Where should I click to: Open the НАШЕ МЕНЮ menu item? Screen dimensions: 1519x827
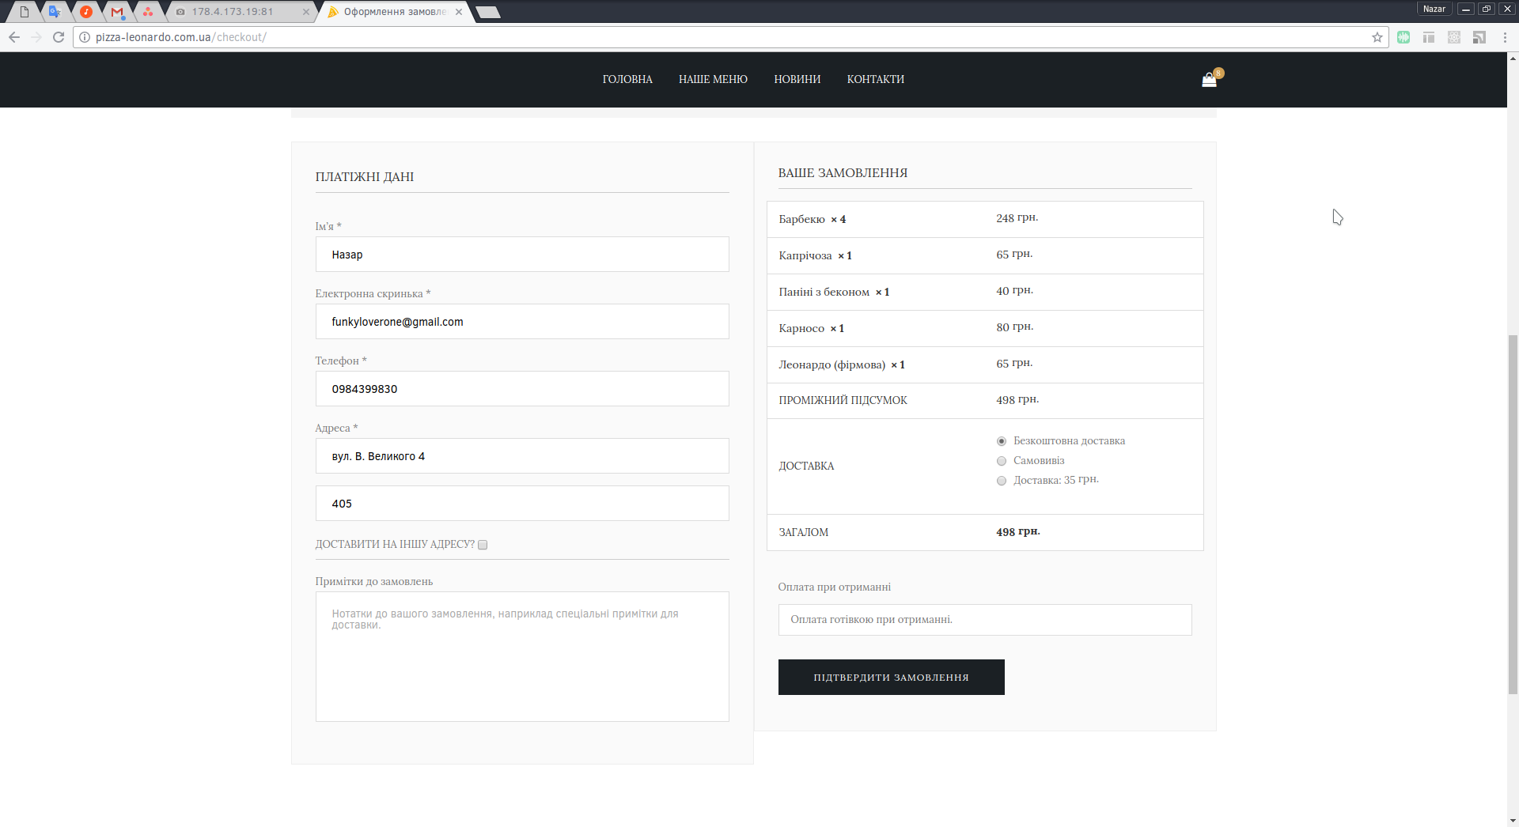(713, 79)
